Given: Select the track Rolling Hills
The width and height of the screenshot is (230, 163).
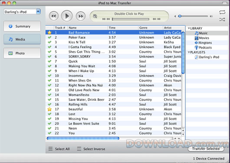Looking at the screenshot, I should point(113,104).
